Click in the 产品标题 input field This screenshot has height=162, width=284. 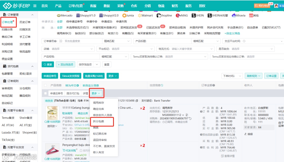coord(169,41)
